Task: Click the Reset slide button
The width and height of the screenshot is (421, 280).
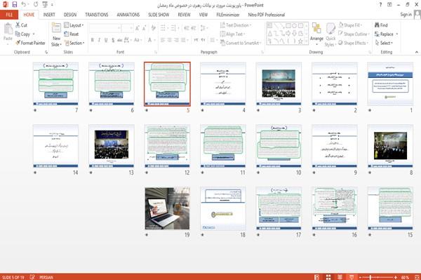Action: (72, 34)
